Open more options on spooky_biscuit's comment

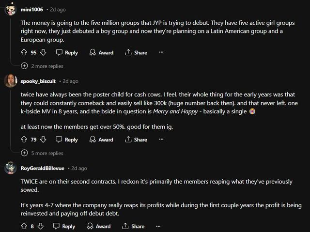click(161, 139)
